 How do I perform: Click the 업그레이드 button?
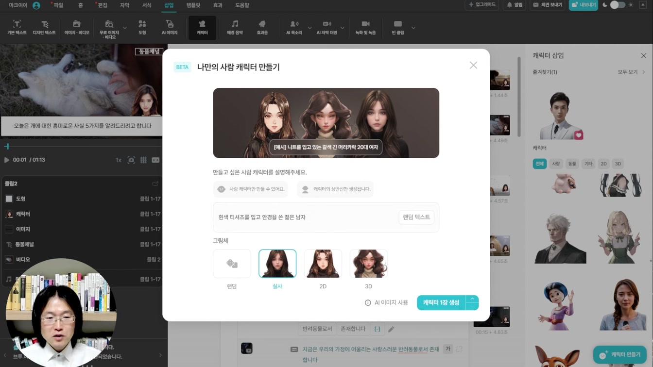click(482, 5)
